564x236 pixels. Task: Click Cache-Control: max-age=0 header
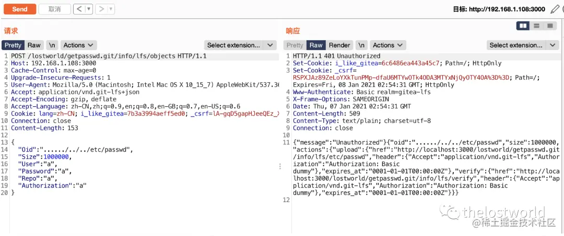(54, 71)
